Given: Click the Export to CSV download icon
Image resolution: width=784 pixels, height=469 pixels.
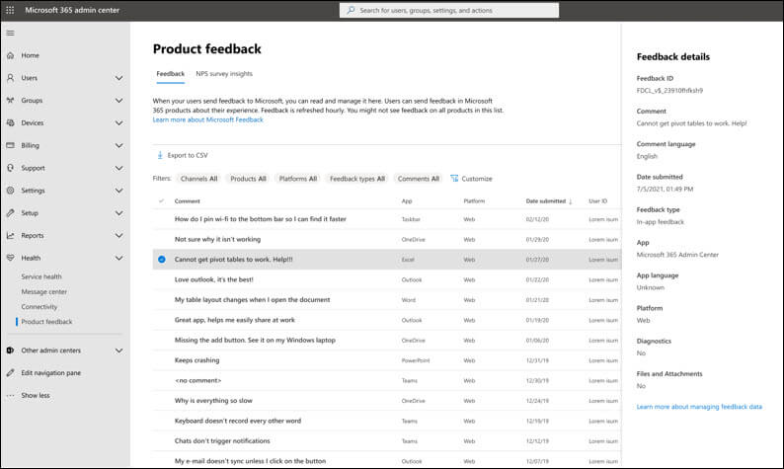Looking at the screenshot, I should 160,155.
